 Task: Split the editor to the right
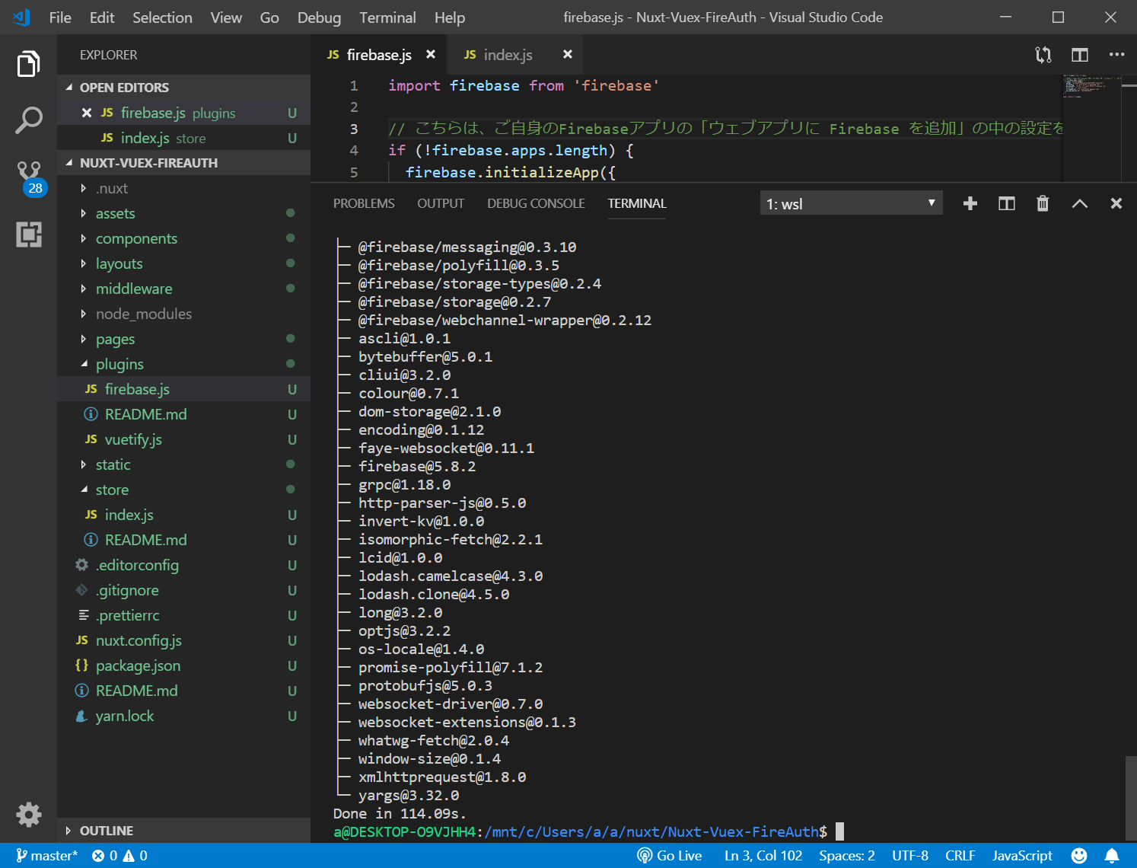pyautogui.click(x=1080, y=55)
